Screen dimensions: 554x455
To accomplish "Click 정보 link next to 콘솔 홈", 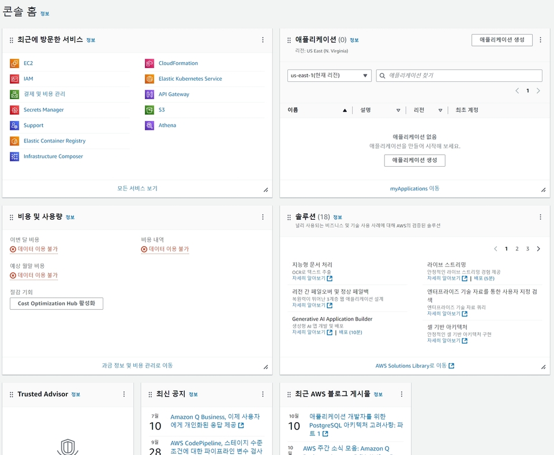I will tap(44, 14).
